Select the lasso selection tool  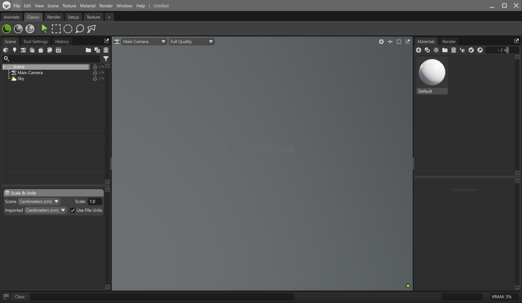(79, 29)
